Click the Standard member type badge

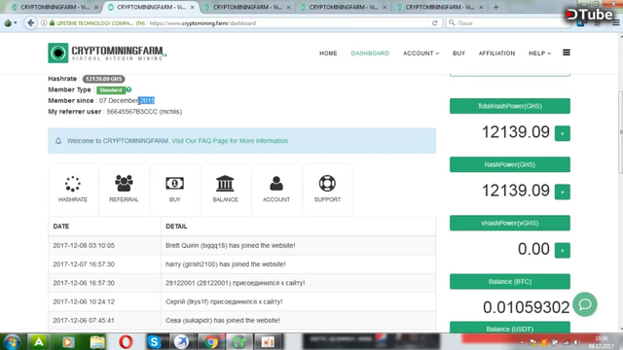[x=111, y=90]
